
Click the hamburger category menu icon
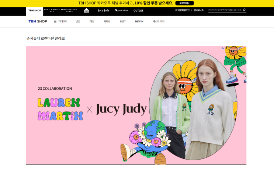[x=55, y=22]
